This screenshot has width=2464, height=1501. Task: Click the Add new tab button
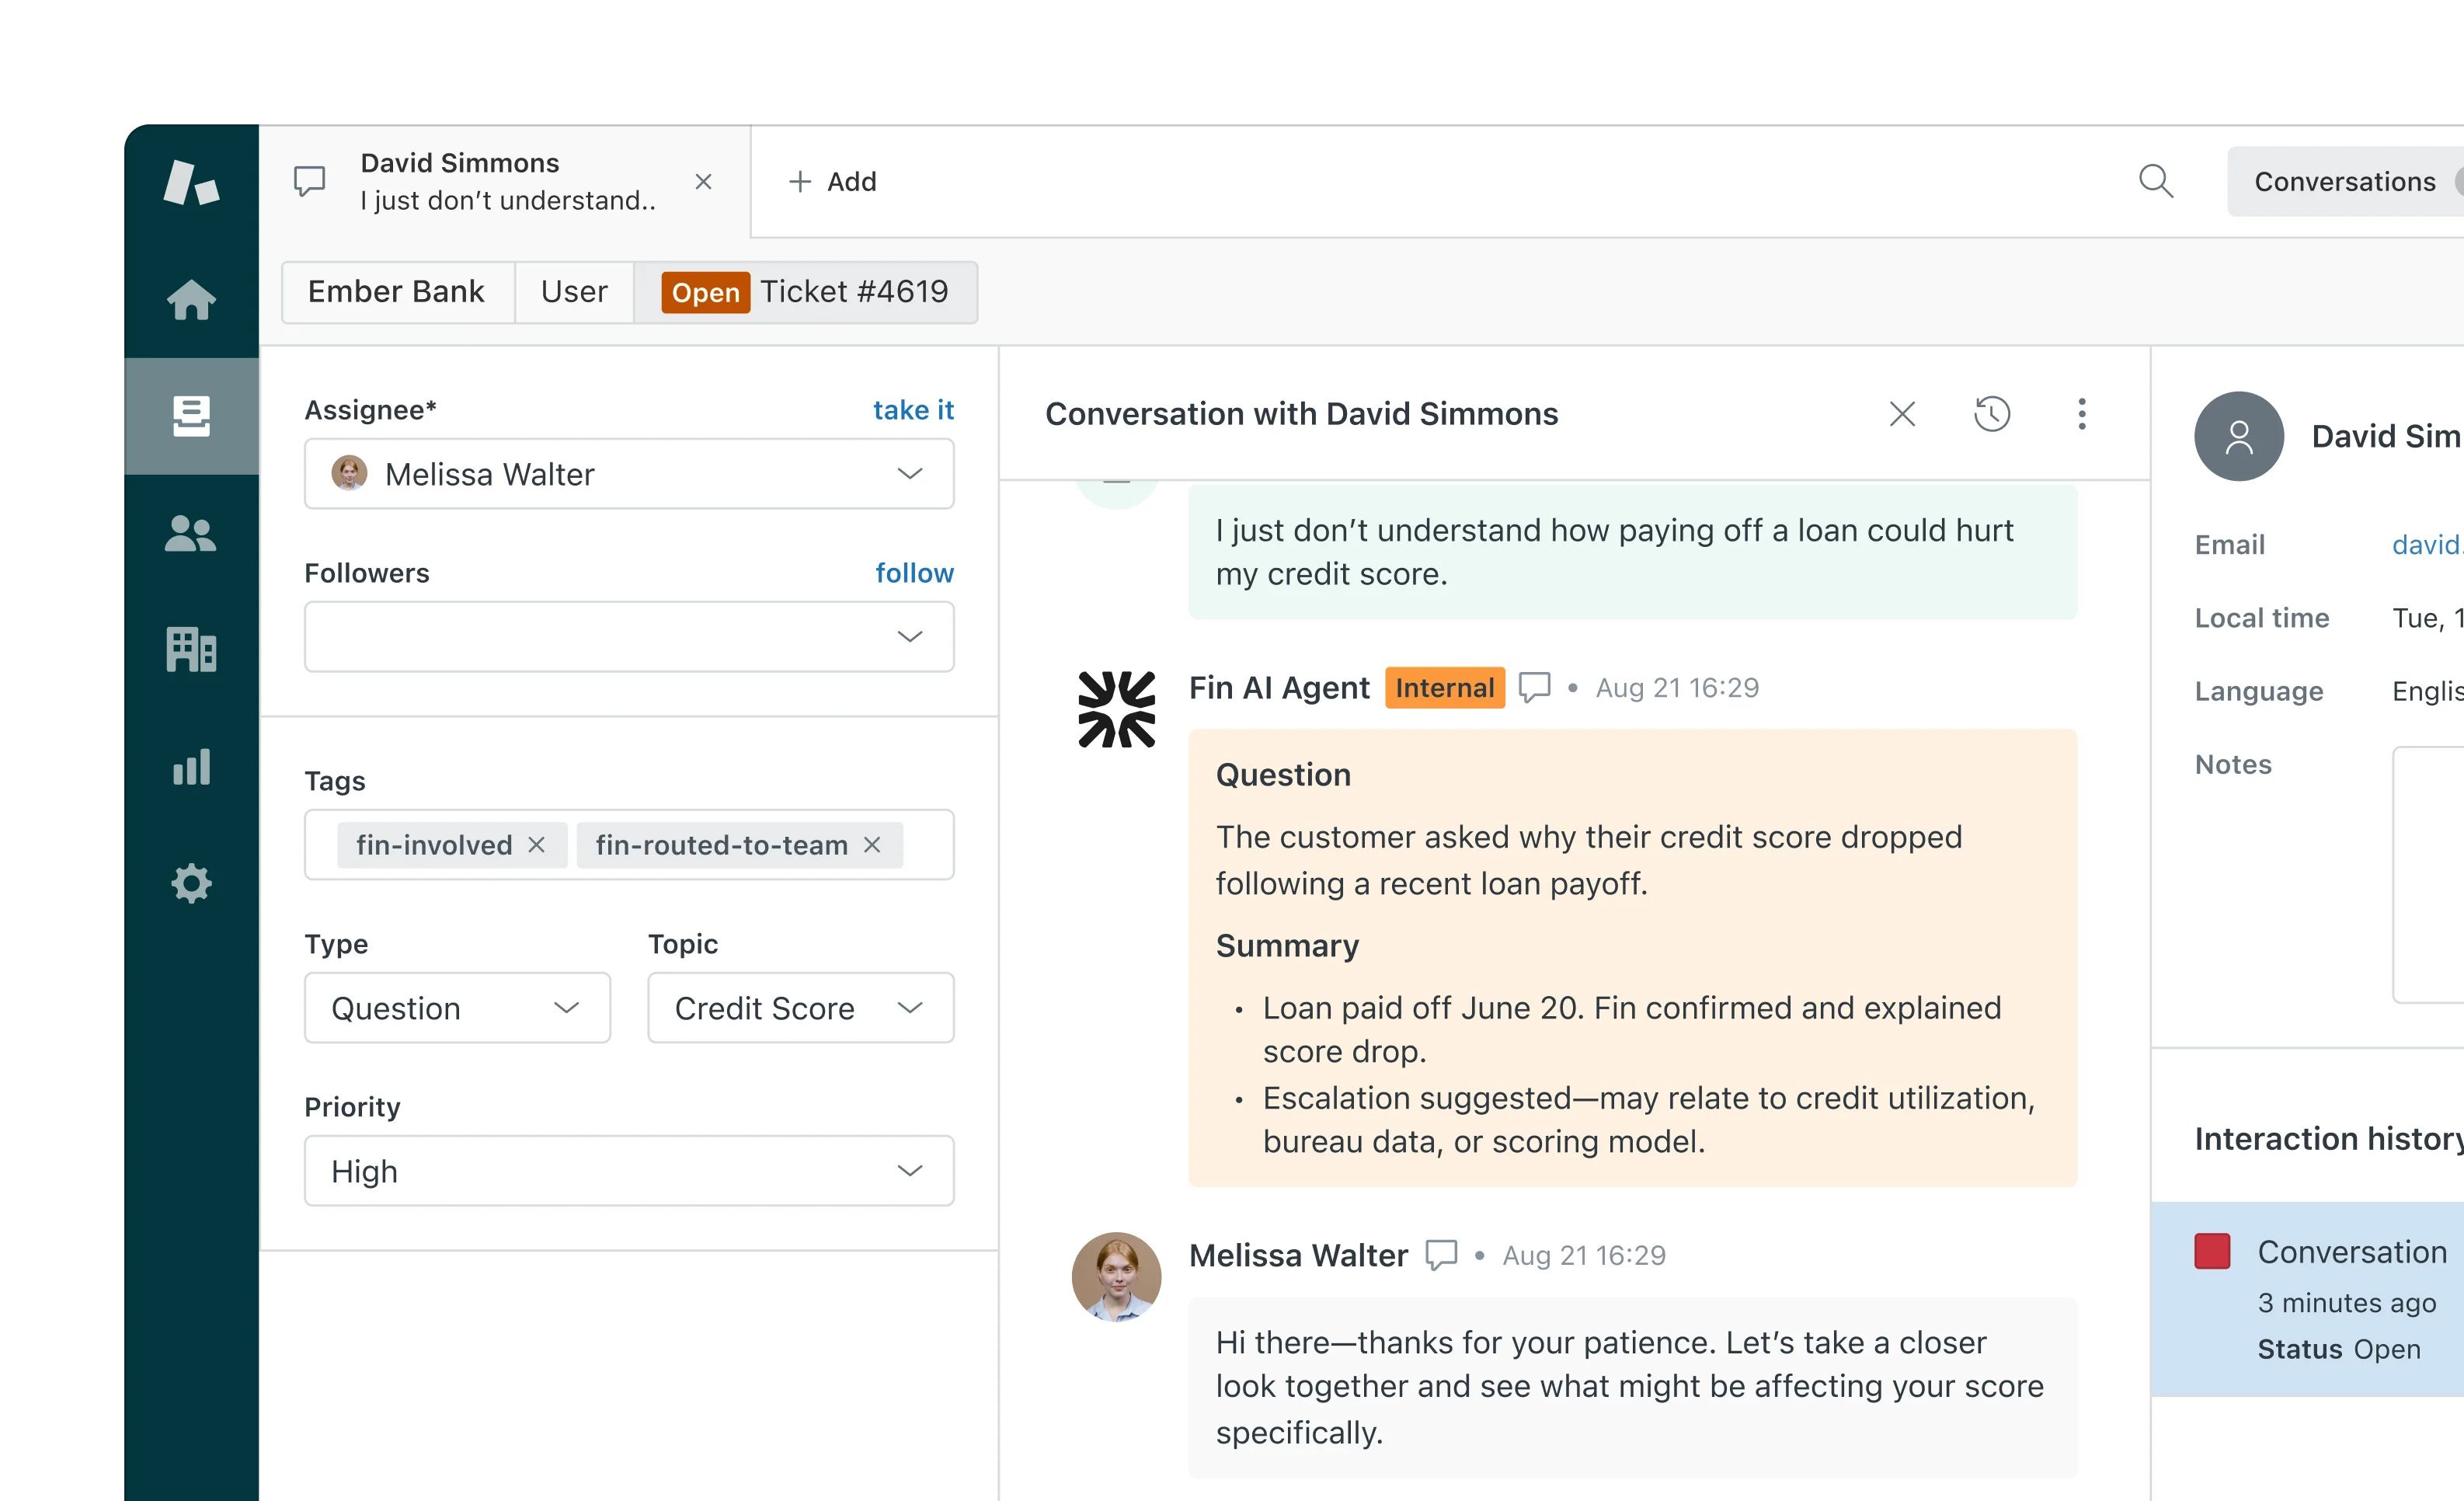click(832, 182)
